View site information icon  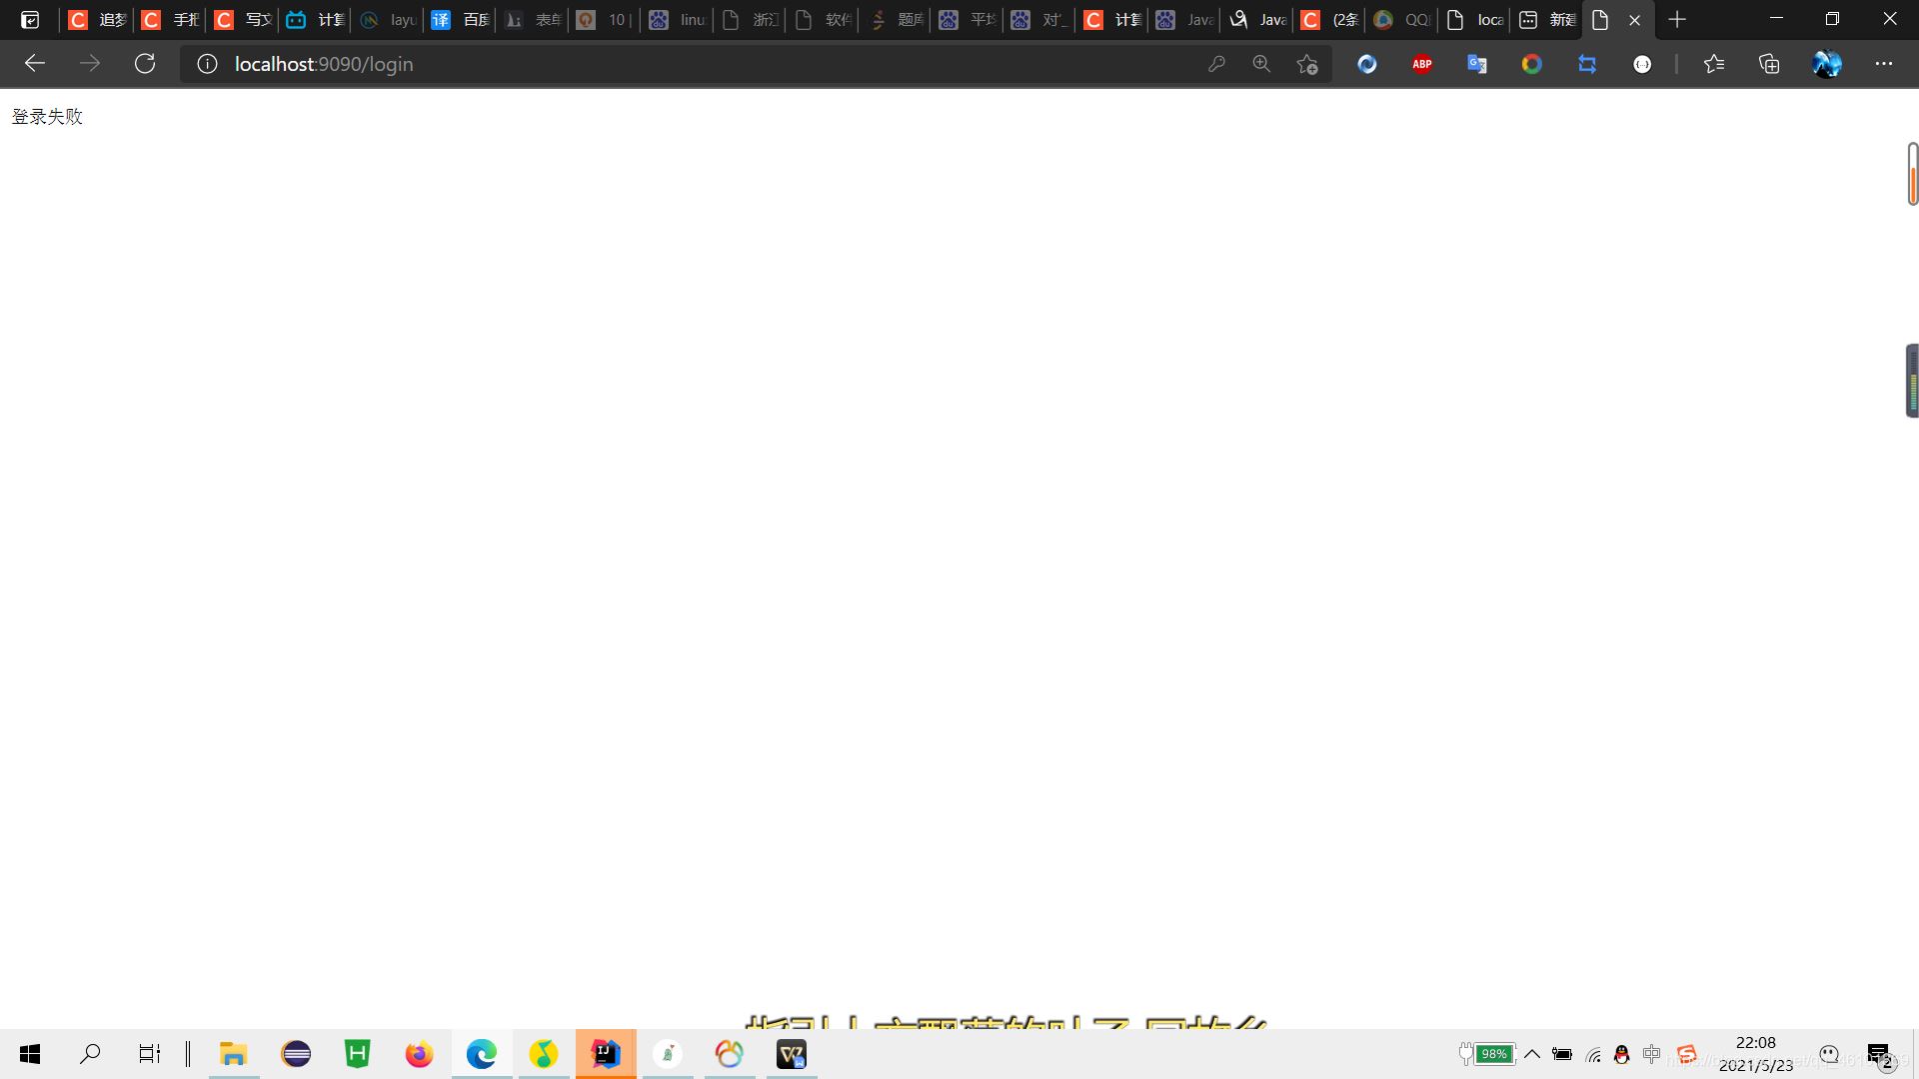click(207, 64)
